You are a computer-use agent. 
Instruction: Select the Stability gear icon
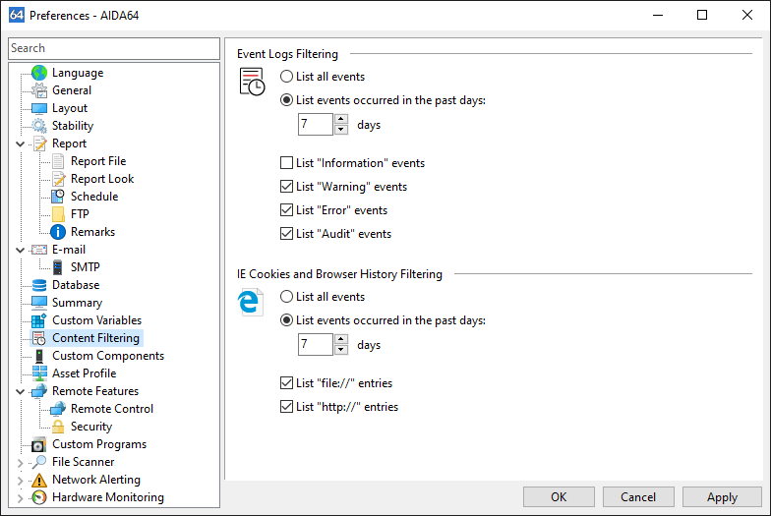click(39, 126)
